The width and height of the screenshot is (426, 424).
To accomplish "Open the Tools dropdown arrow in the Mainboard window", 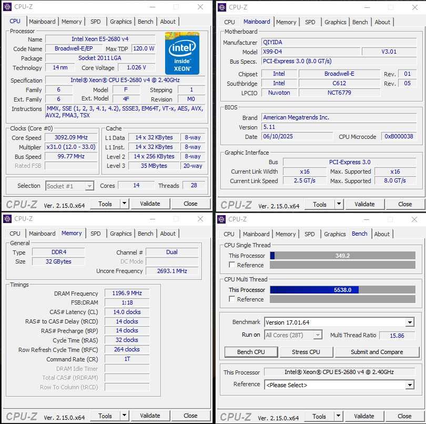I will [339, 204].
